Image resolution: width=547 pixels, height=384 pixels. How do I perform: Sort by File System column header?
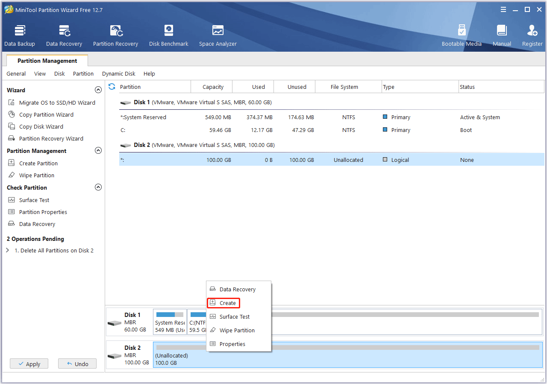coord(348,87)
